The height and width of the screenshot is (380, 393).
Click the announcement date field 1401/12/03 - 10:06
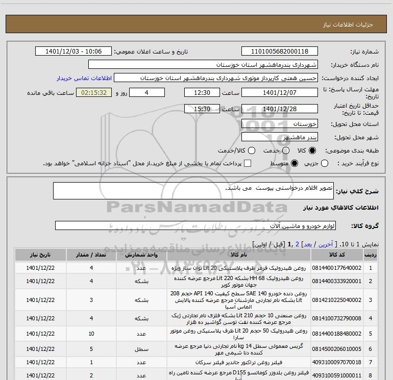tap(73, 52)
